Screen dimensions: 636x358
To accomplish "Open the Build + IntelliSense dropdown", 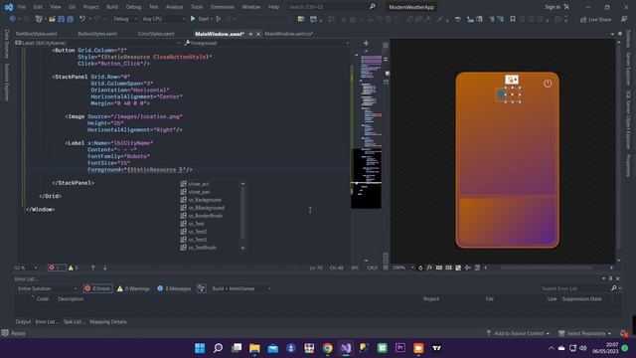I will click(241, 288).
